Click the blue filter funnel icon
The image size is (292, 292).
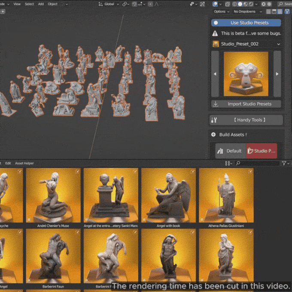(287, 12)
